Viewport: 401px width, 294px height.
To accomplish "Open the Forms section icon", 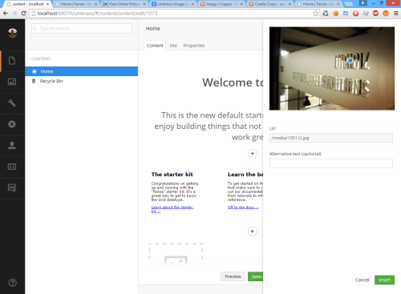I will (x=12, y=187).
